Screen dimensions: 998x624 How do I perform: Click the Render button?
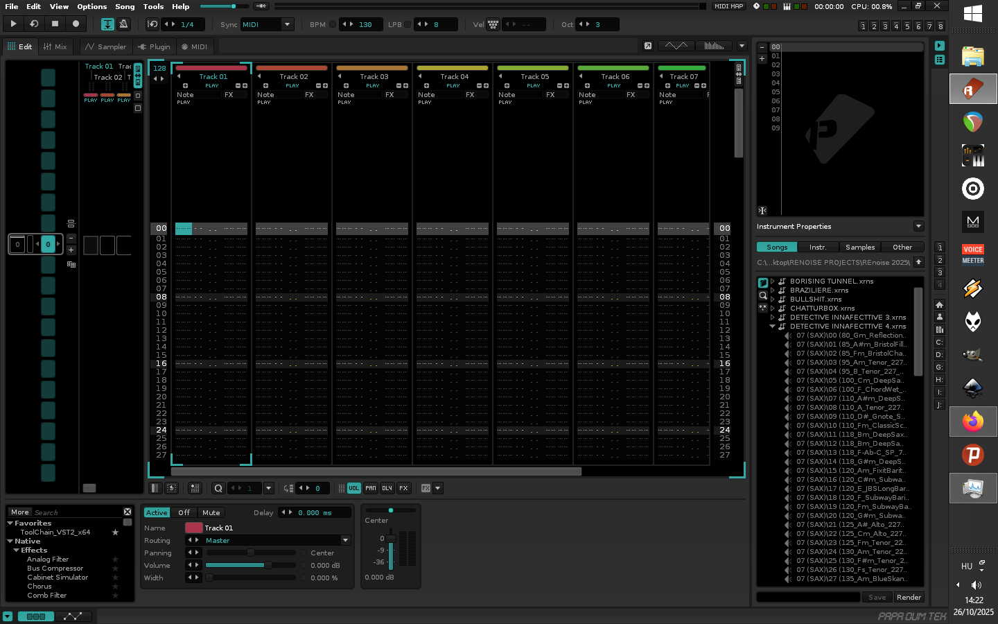(x=908, y=597)
